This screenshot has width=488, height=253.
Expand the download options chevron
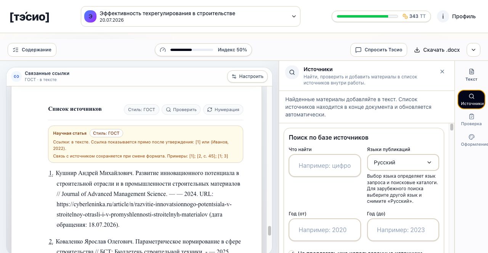click(x=474, y=50)
